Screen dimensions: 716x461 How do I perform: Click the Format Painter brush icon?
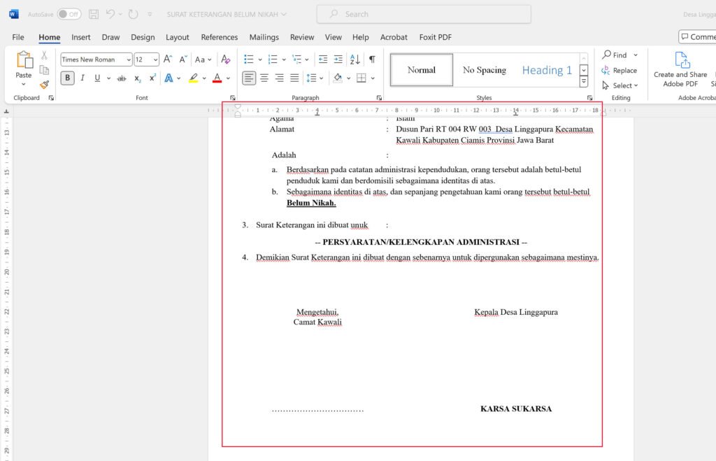[44, 85]
